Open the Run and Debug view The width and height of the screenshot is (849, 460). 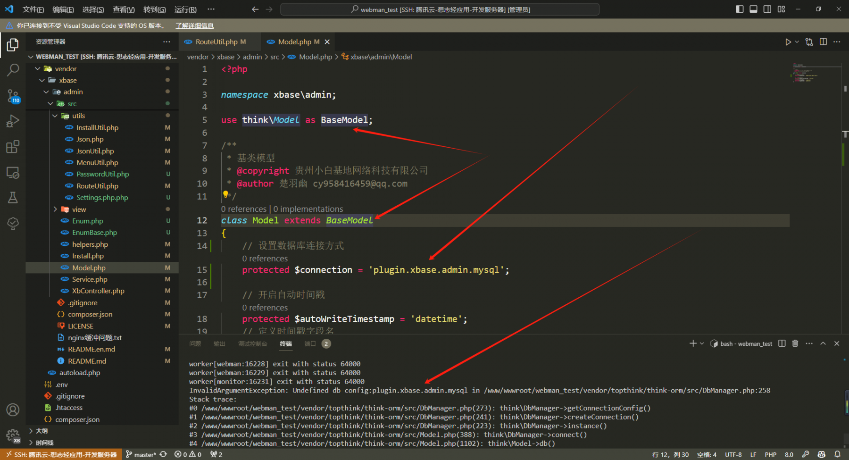pyautogui.click(x=13, y=121)
